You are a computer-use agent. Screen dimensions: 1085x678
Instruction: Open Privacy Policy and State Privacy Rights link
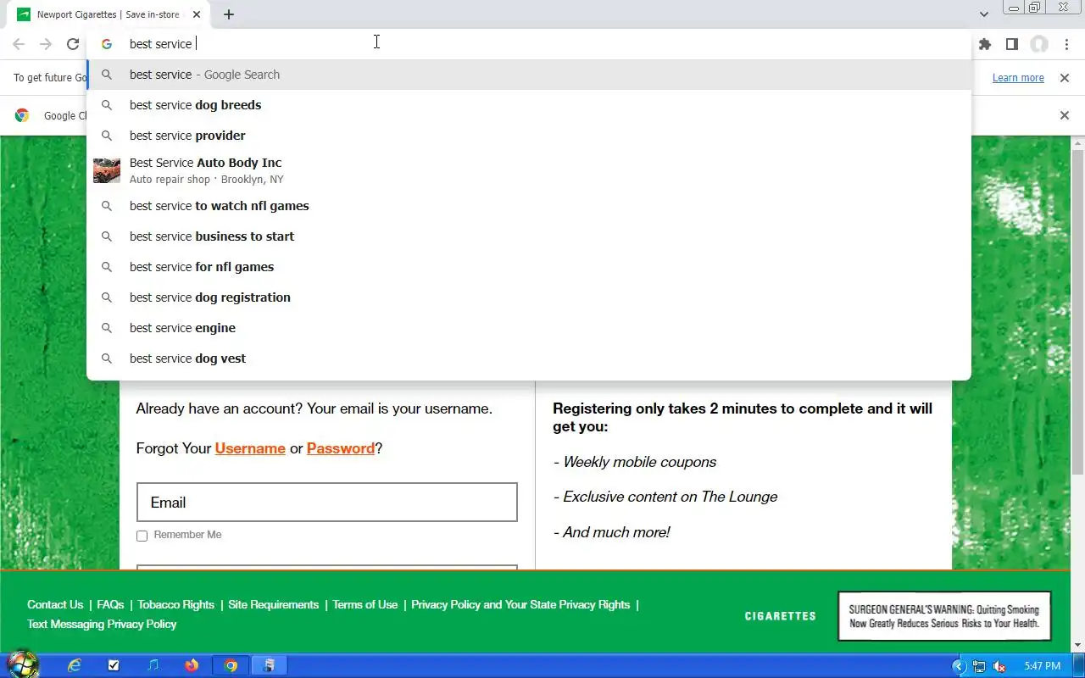[x=520, y=604]
